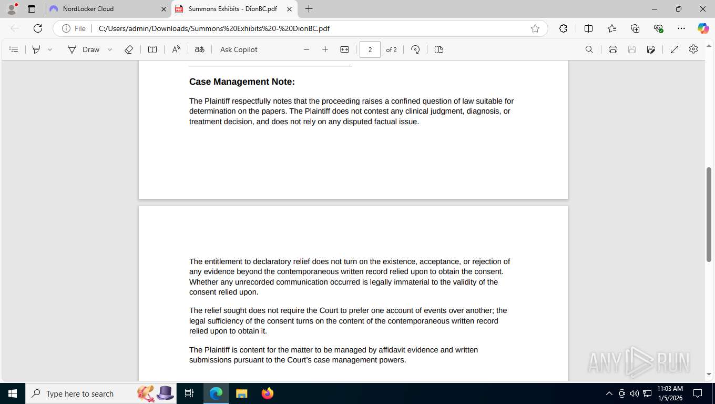Viewport: 715px width, 404px height.
Task: Zoom in the PDF
Action: (x=325, y=49)
